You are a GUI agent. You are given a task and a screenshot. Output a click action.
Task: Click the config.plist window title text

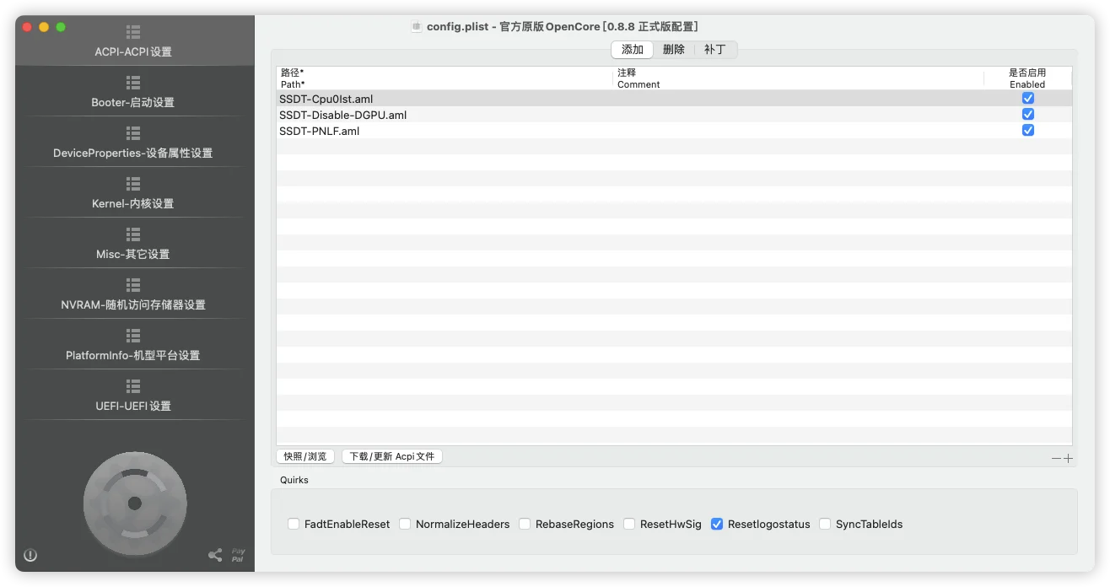point(562,26)
